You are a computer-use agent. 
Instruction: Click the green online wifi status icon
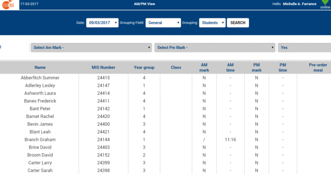(x=325, y=3)
